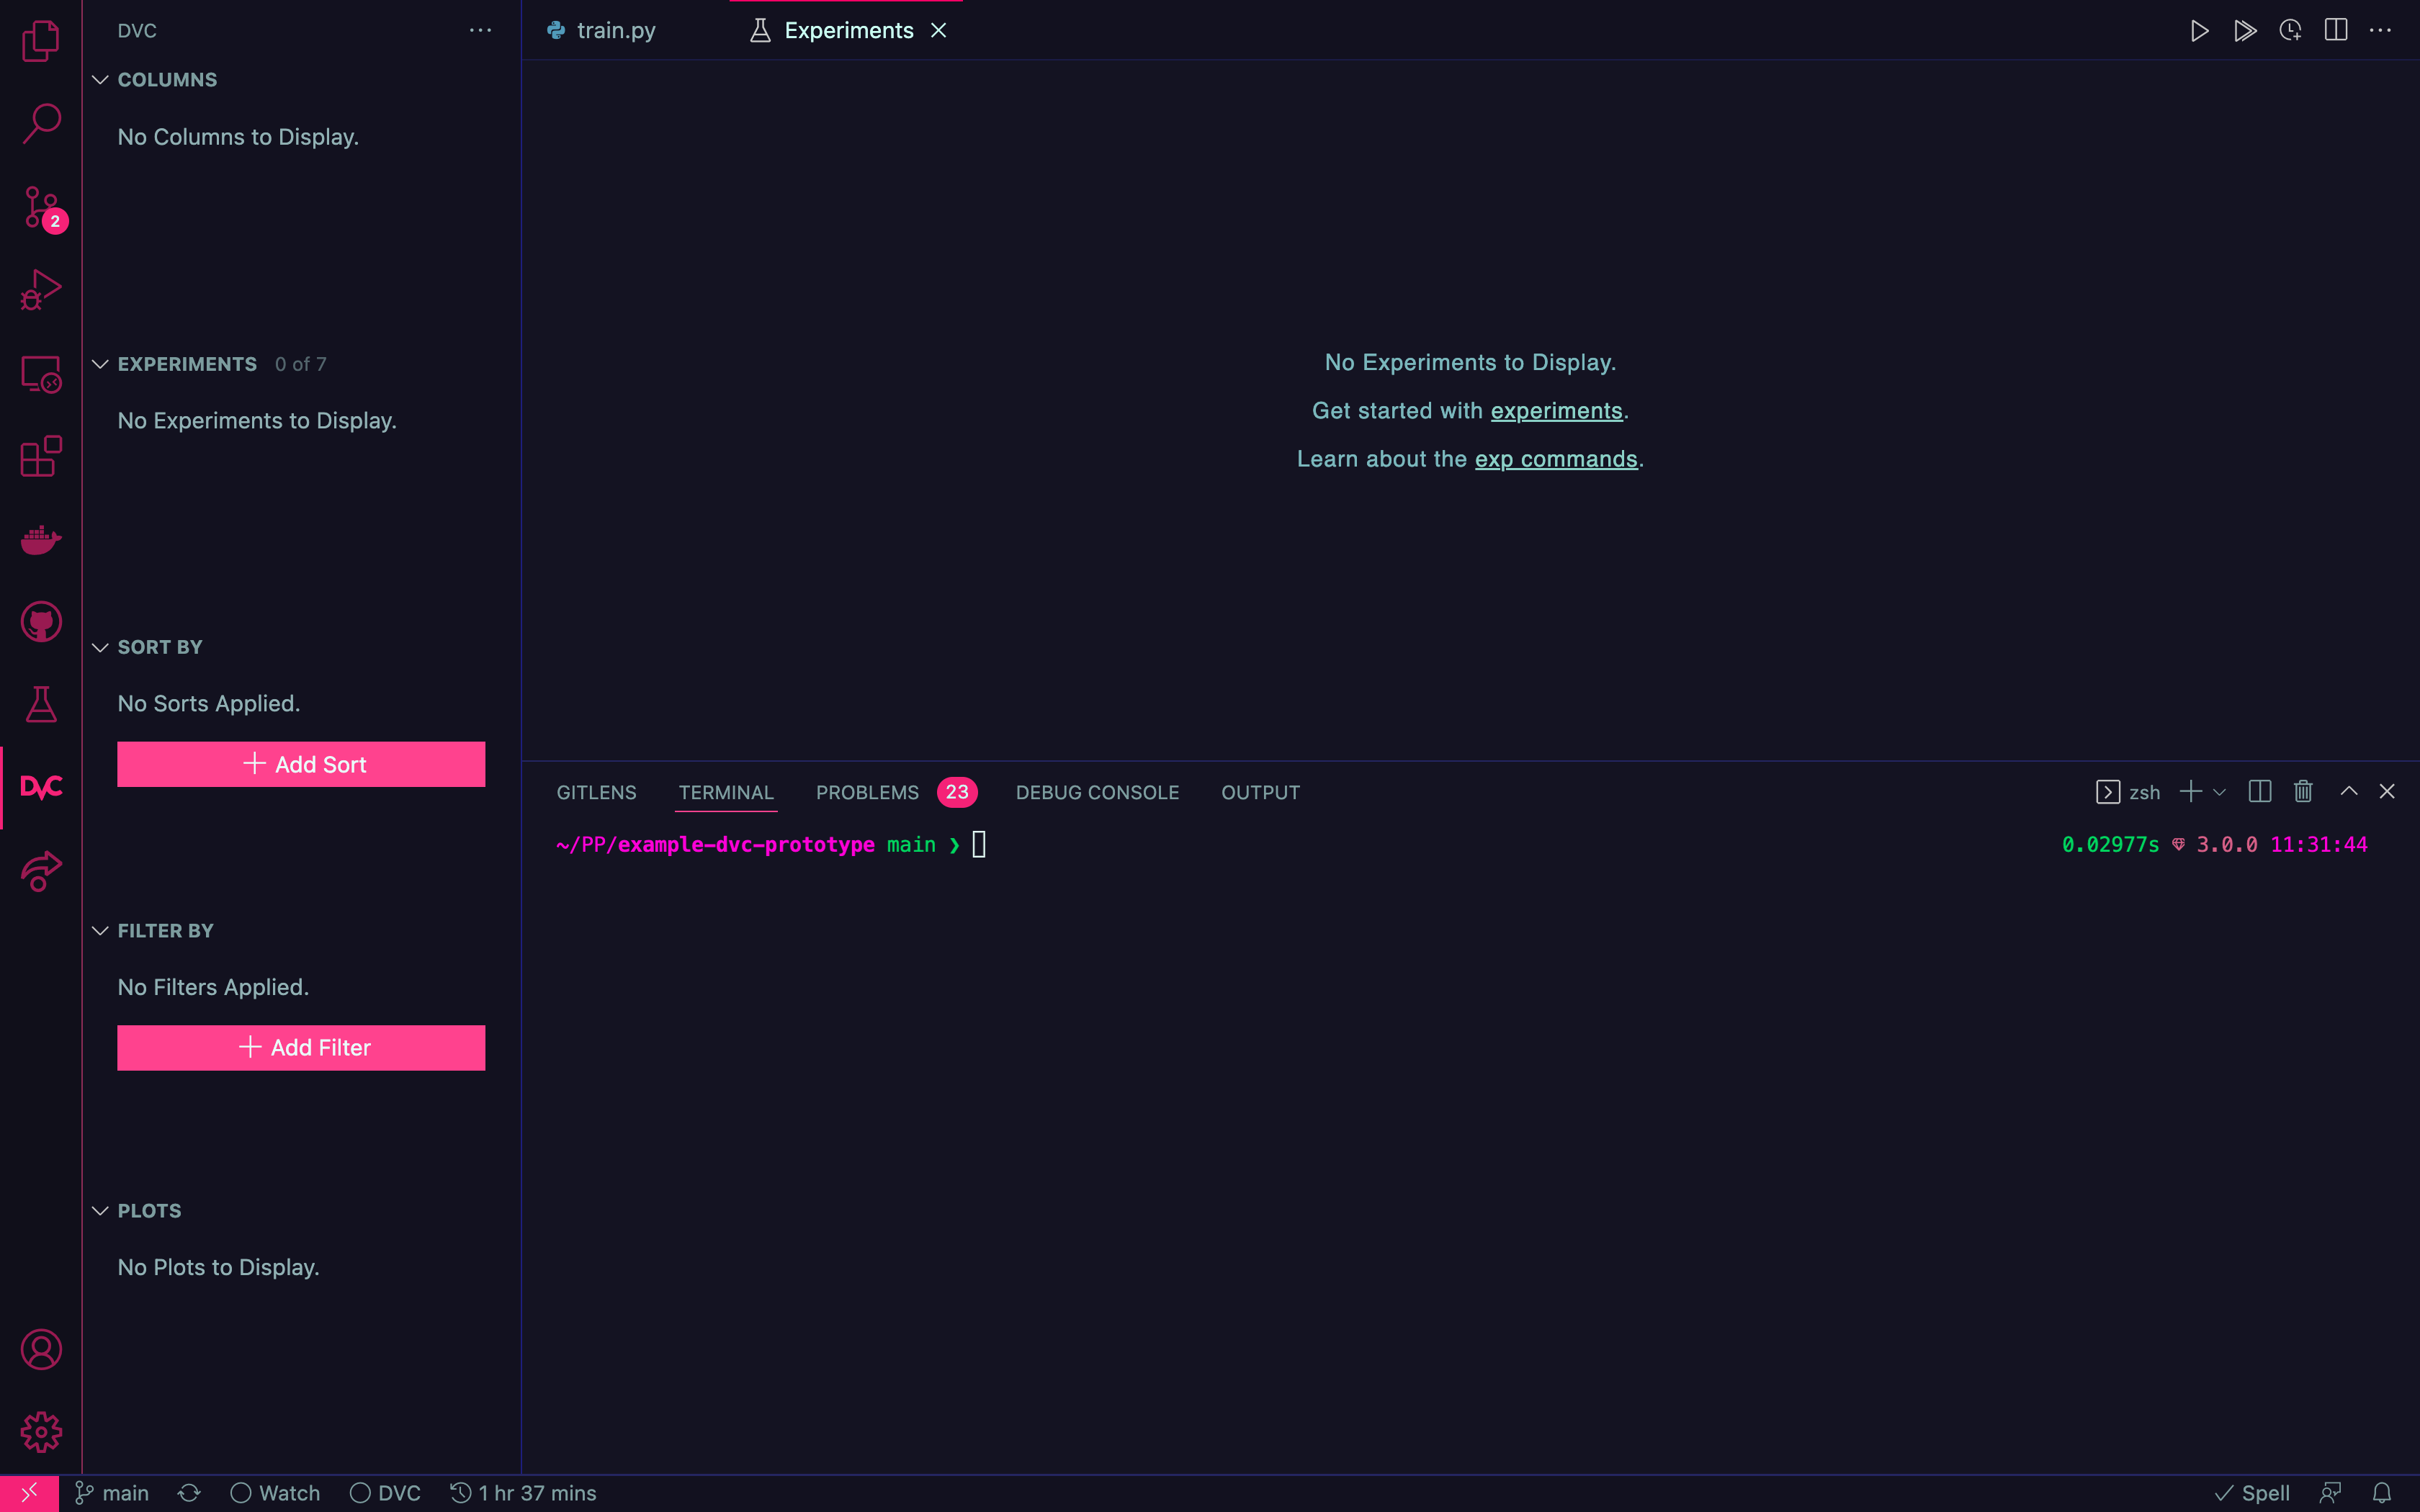Open the Docker sidebar icon

(x=41, y=540)
